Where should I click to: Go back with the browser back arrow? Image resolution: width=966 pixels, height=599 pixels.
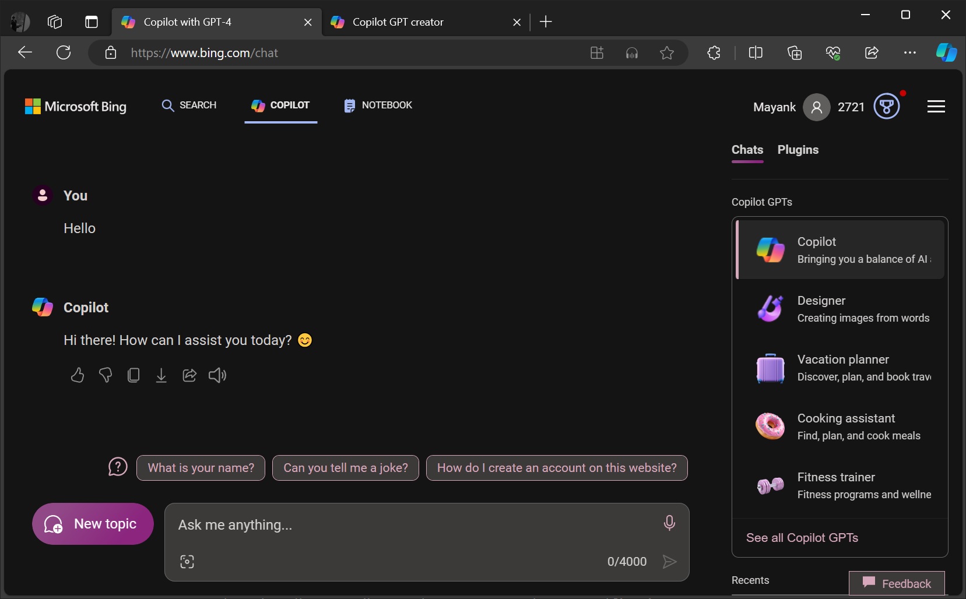[x=25, y=53]
